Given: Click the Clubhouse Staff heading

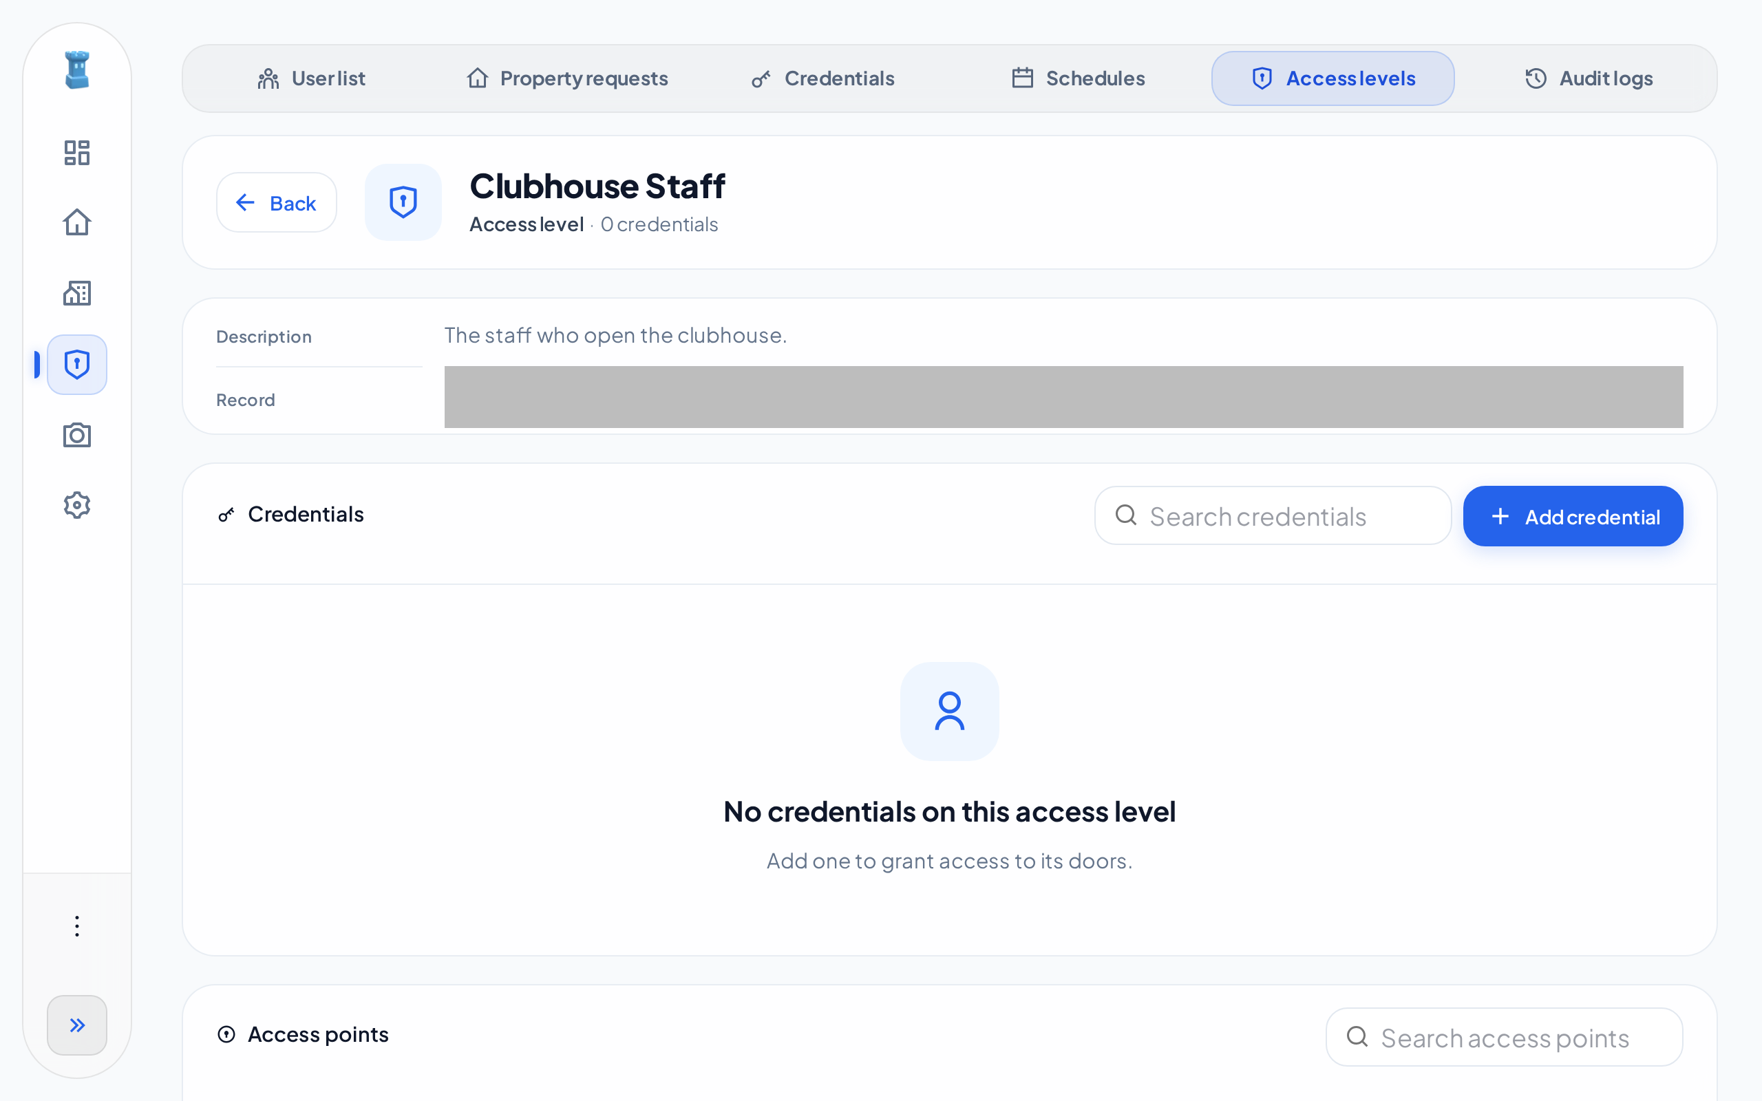Looking at the screenshot, I should pyautogui.click(x=597, y=186).
